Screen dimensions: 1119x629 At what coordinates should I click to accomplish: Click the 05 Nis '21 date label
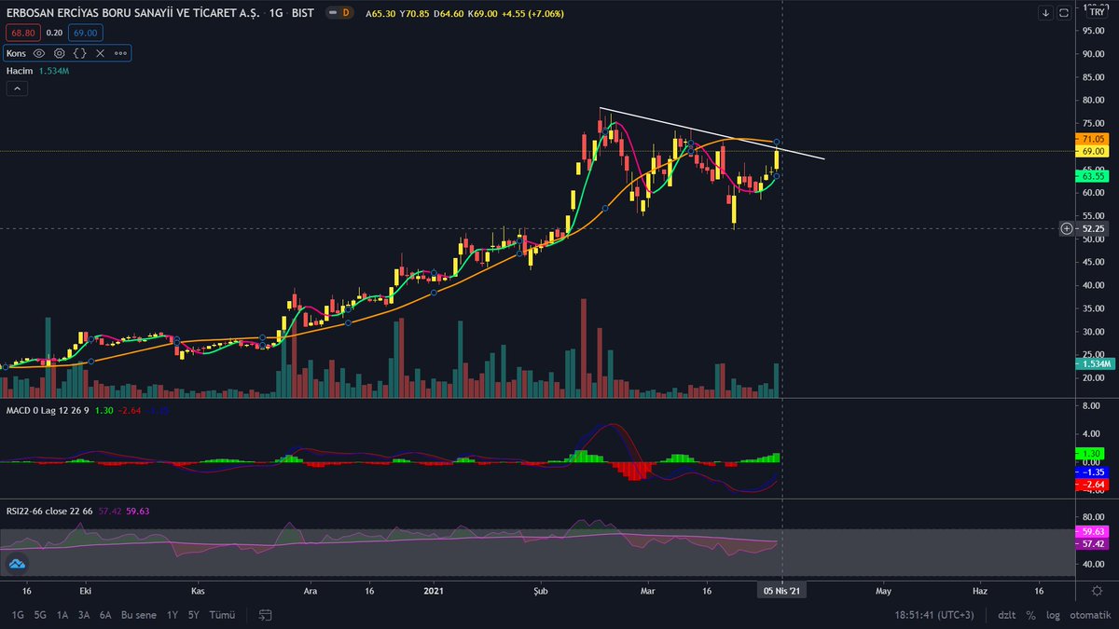[x=781, y=591]
